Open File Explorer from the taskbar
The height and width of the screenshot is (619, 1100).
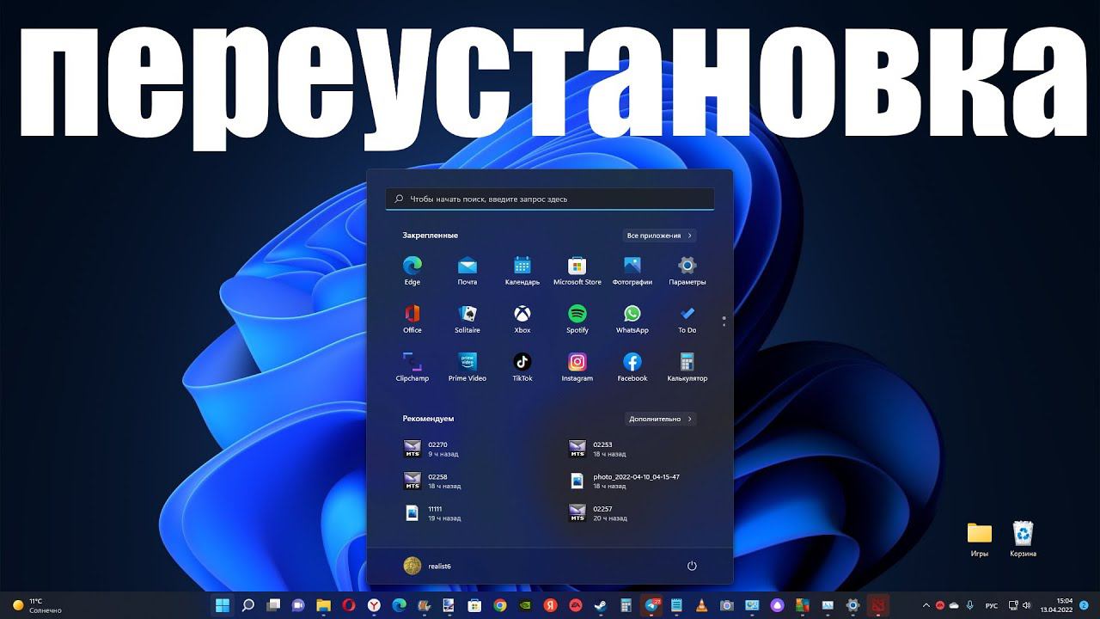[324, 605]
